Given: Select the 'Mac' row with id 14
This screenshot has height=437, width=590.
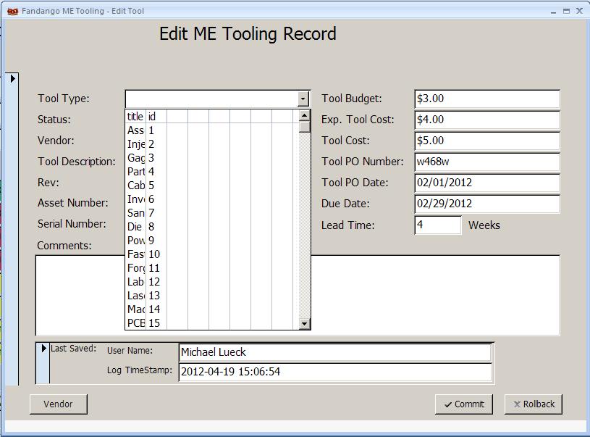Looking at the screenshot, I should click(x=211, y=309).
